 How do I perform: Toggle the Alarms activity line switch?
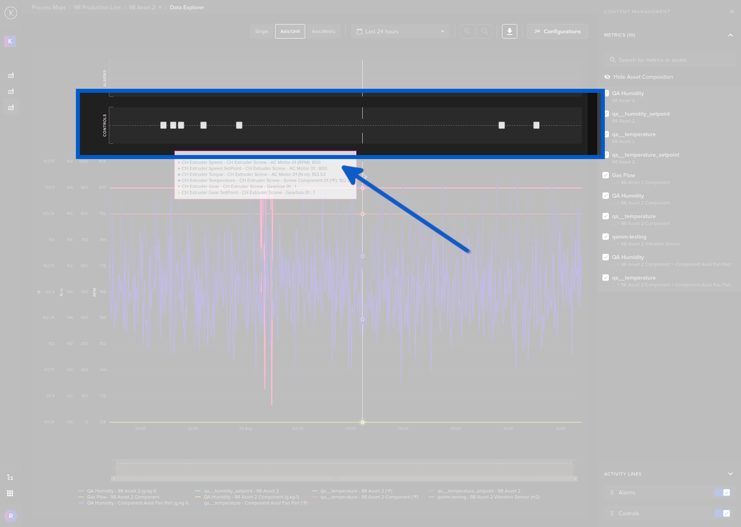click(722, 492)
